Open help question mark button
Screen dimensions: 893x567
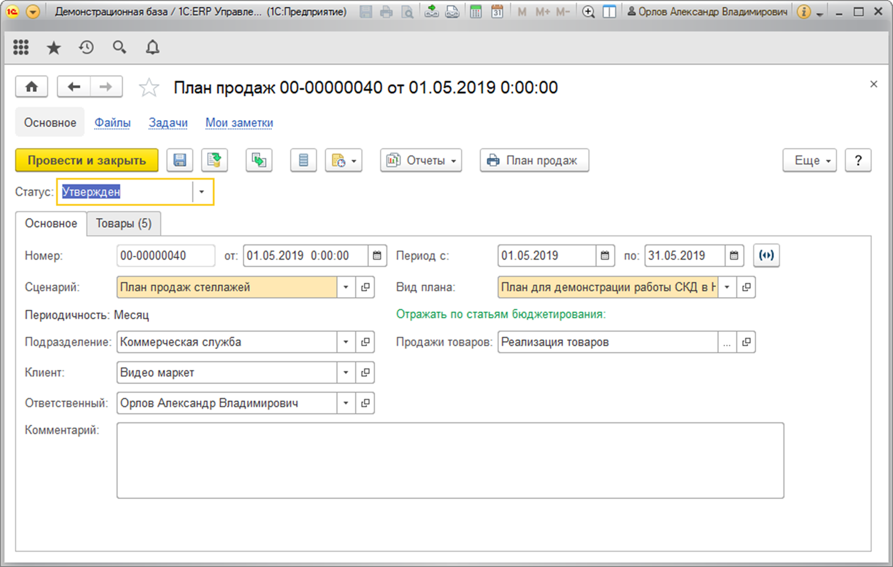pos(858,160)
